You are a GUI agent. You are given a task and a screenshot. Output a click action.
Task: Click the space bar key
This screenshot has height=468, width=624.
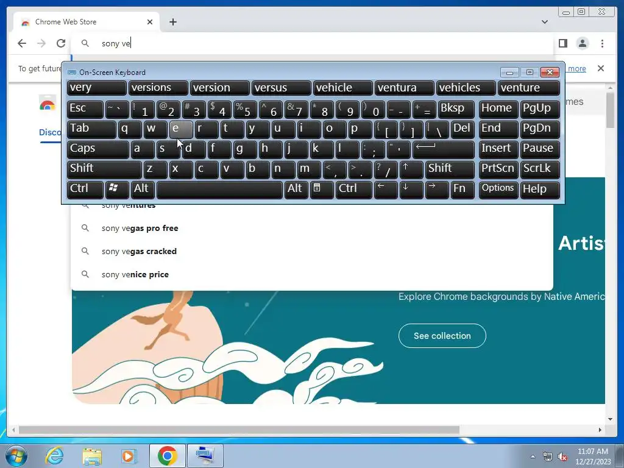click(219, 190)
